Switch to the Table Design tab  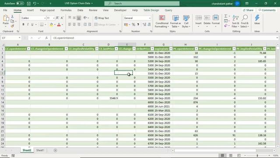point(151,10)
